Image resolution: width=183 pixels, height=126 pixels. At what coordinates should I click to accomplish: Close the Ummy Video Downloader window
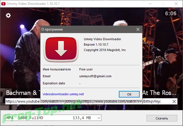(x=176, y=4)
